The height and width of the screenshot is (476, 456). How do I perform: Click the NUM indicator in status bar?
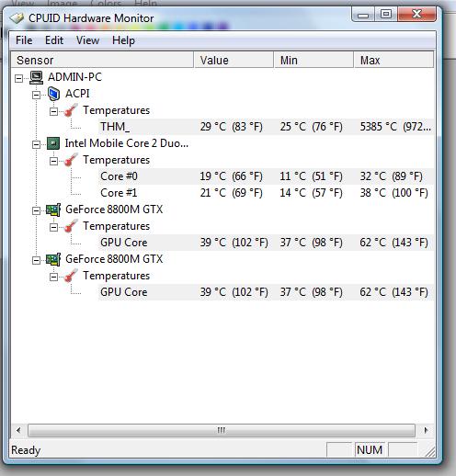point(370,450)
